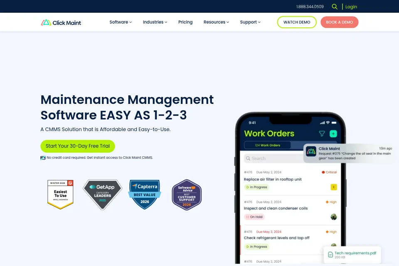Expand the Support dropdown menu
Screen dimensions: 399x266
250,22
